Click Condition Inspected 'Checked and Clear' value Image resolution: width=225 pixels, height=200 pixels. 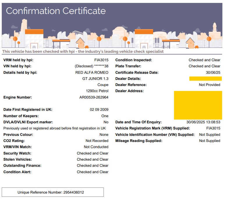pyautogui.click(x=205, y=60)
